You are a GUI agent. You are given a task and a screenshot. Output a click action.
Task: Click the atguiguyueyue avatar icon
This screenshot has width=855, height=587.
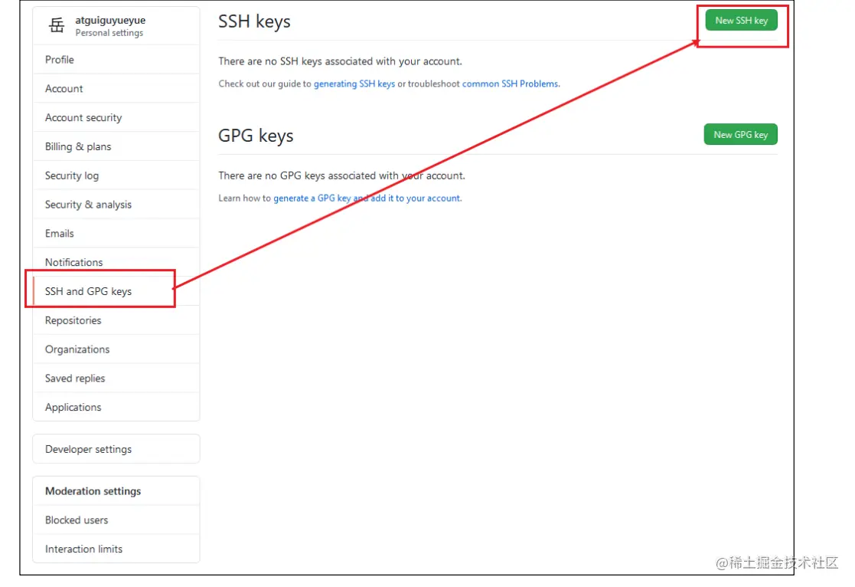[x=56, y=25]
